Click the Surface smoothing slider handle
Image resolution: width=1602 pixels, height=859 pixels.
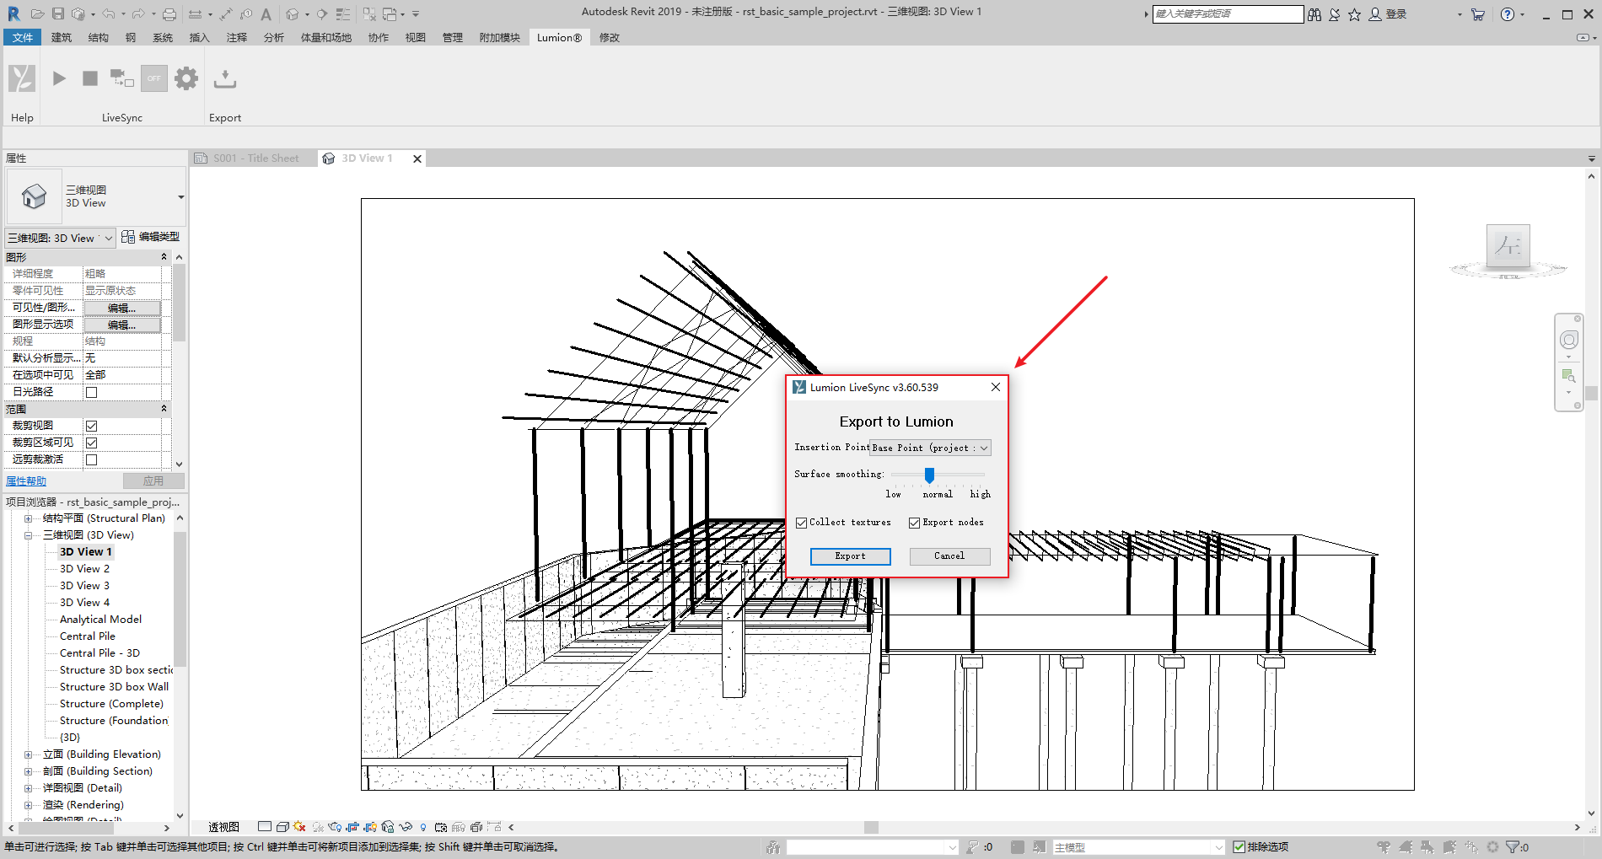point(929,475)
